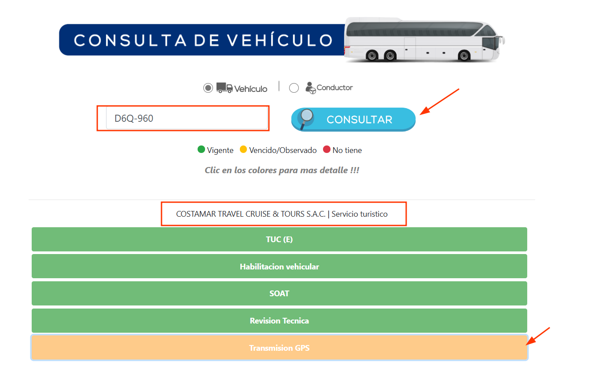Click the Consulta de Vehículo banner title
This screenshot has width=613, height=367.
[x=203, y=40]
